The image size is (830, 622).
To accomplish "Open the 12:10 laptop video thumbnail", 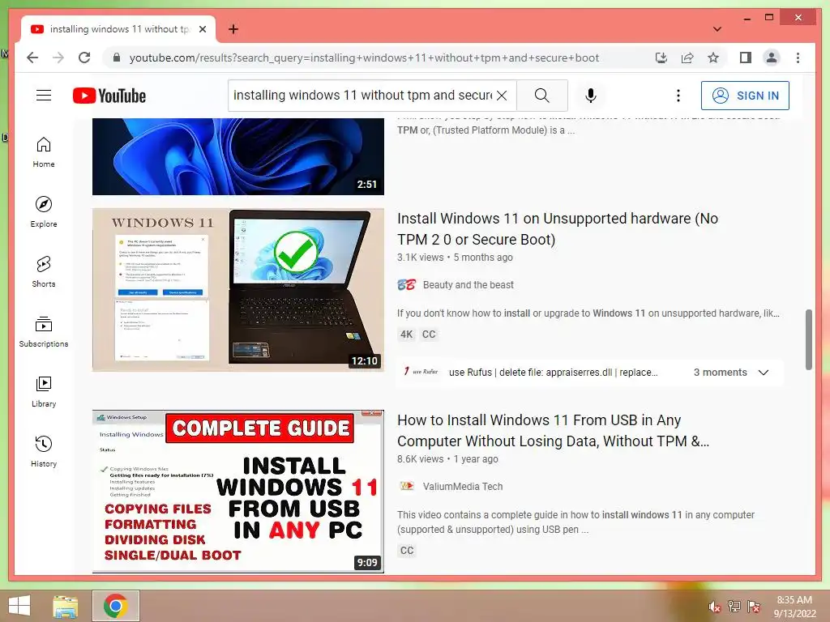I will [x=238, y=290].
